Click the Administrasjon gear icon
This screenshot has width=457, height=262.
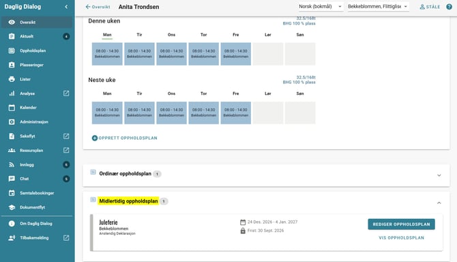click(12, 122)
